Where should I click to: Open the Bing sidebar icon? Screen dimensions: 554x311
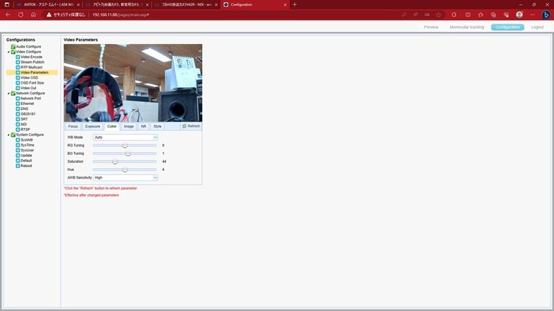[546, 15]
